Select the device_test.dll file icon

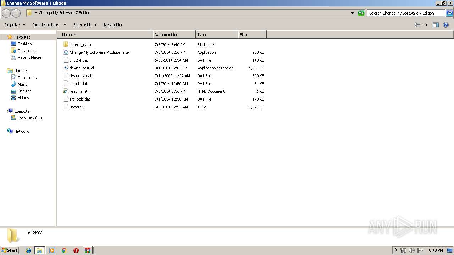tap(66, 68)
